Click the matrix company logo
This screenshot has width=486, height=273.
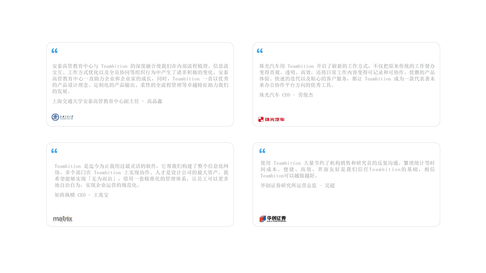point(63,219)
